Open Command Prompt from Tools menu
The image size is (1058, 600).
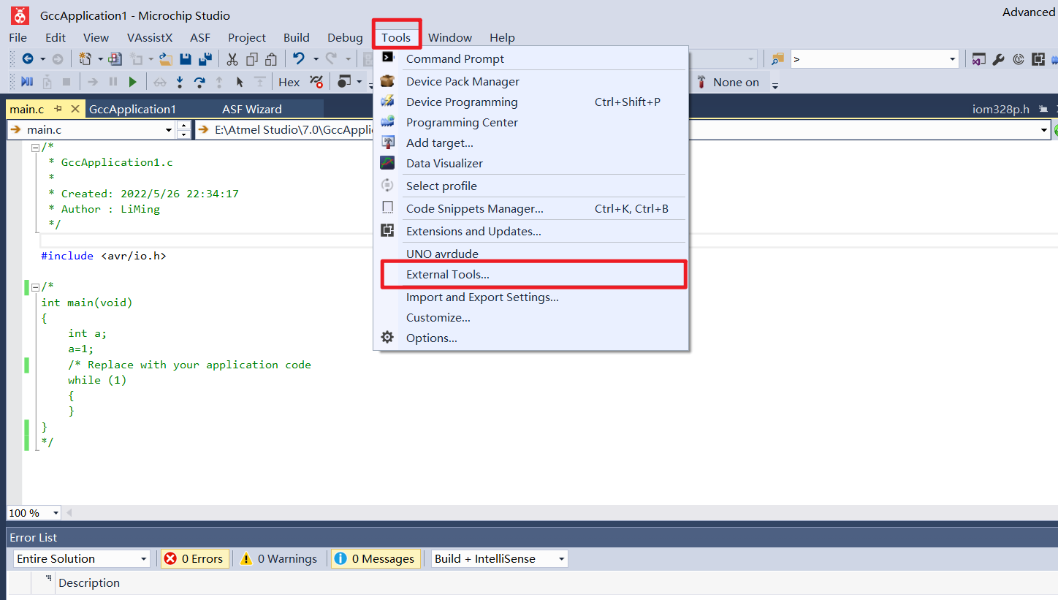pyautogui.click(x=531, y=58)
